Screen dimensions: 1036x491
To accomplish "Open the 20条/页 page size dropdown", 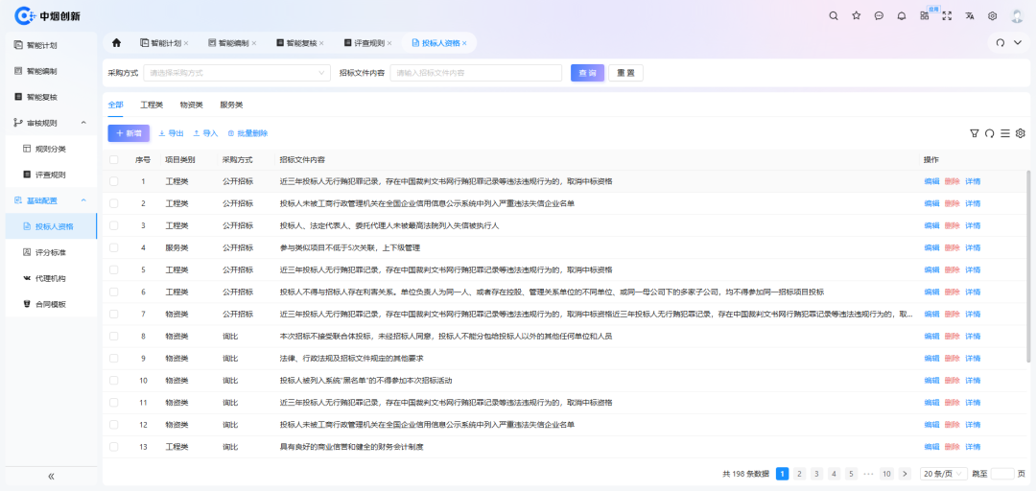I will coord(944,474).
